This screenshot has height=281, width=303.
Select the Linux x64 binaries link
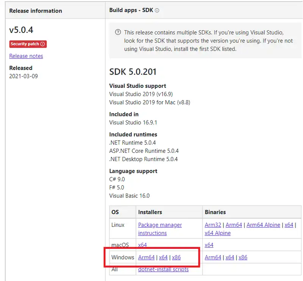(x=289, y=225)
